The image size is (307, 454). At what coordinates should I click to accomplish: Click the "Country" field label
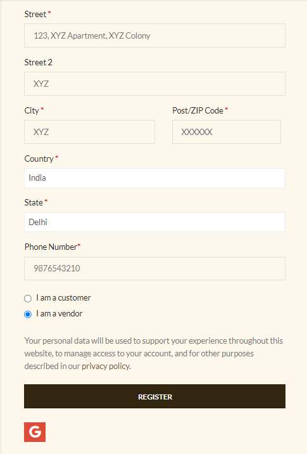pyautogui.click(x=39, y=159)
